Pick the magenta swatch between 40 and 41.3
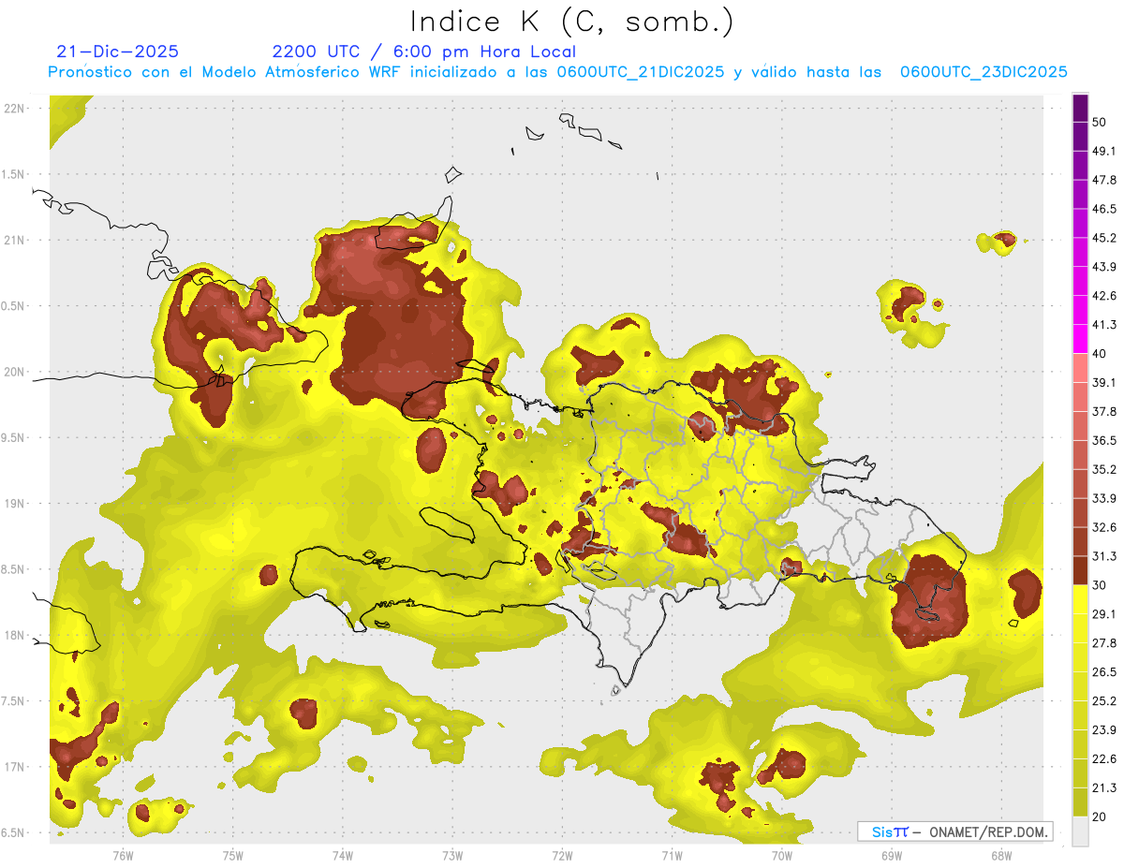The image size is (1124, 868). click(x=1080, y=340)
